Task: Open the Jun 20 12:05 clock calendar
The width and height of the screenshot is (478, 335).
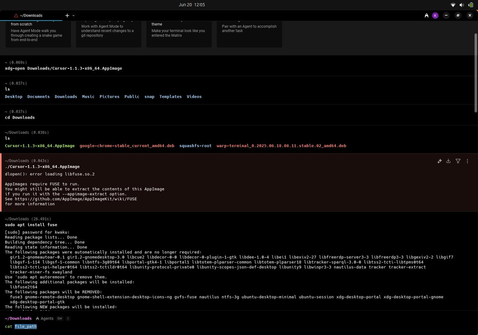Action: tap(192, 5)
